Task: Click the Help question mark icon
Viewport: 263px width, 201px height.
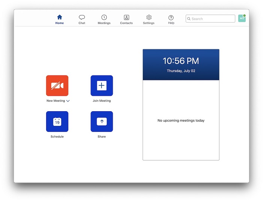Action: click(x=171, y=18)
